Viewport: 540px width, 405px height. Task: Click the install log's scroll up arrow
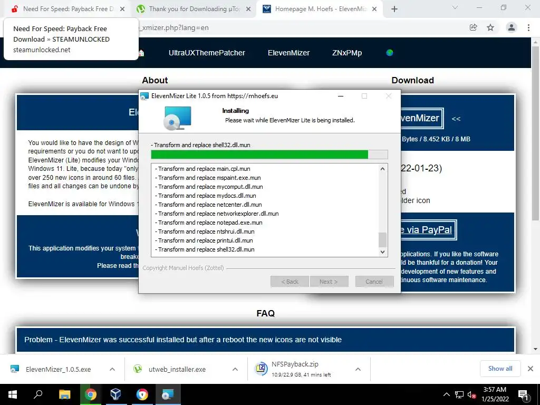click(382, 169)
